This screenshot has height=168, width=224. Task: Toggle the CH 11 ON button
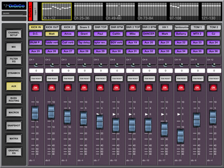(x=197, y=88)
